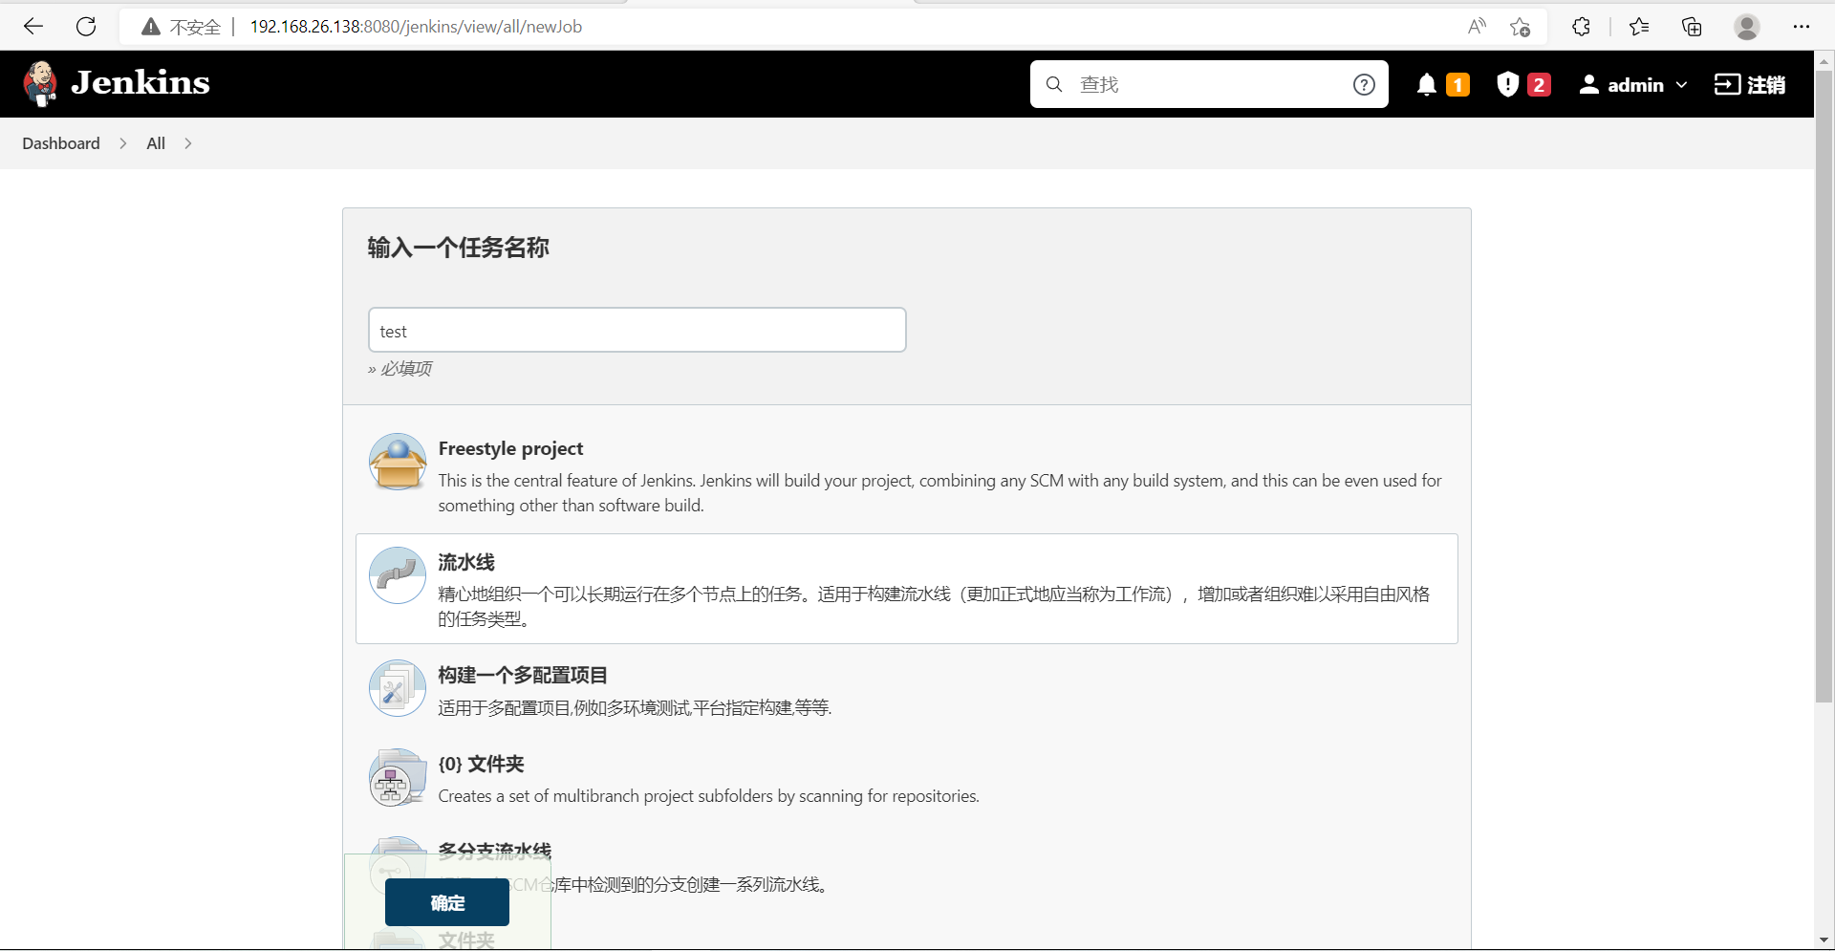1835x951 pixels.
Task: Reload the page with refresh icon
Action: [86, 27]
